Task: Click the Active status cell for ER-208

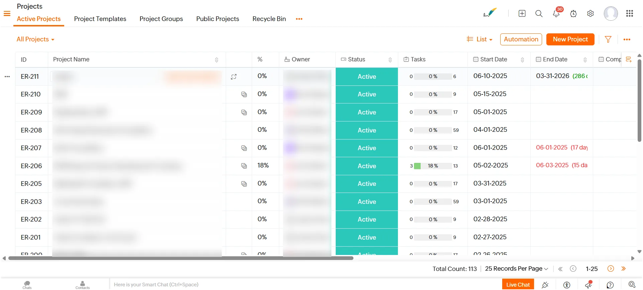Action: click(367, 130)
